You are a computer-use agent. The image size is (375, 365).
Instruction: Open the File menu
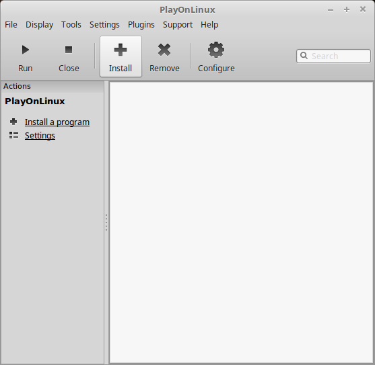pos(11,25)
